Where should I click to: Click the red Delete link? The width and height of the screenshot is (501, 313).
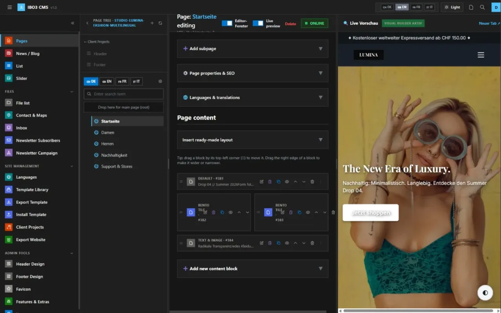[290, 24]
